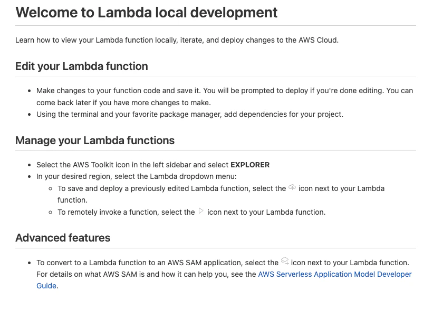The image size is (433, 321).
Task: Click the 'Using the terminal and your favorite package manager' bullet
Action: tap(190, 114)
